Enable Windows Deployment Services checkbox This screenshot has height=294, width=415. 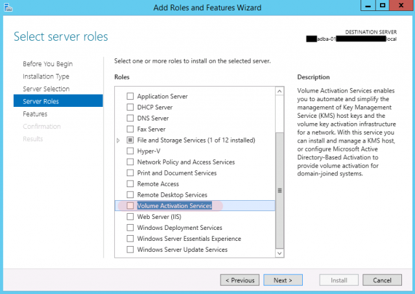click(x=130, y=228)
